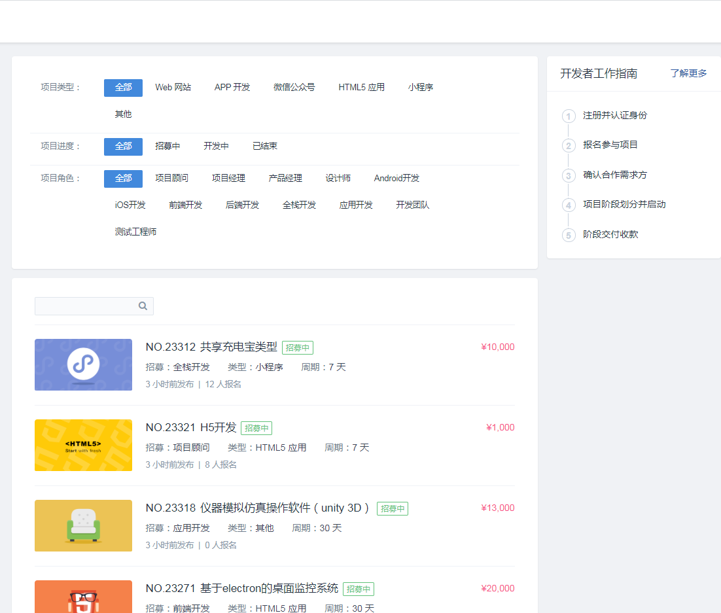Open project NO.23321 H5开发 title

(x=191, y=428)
